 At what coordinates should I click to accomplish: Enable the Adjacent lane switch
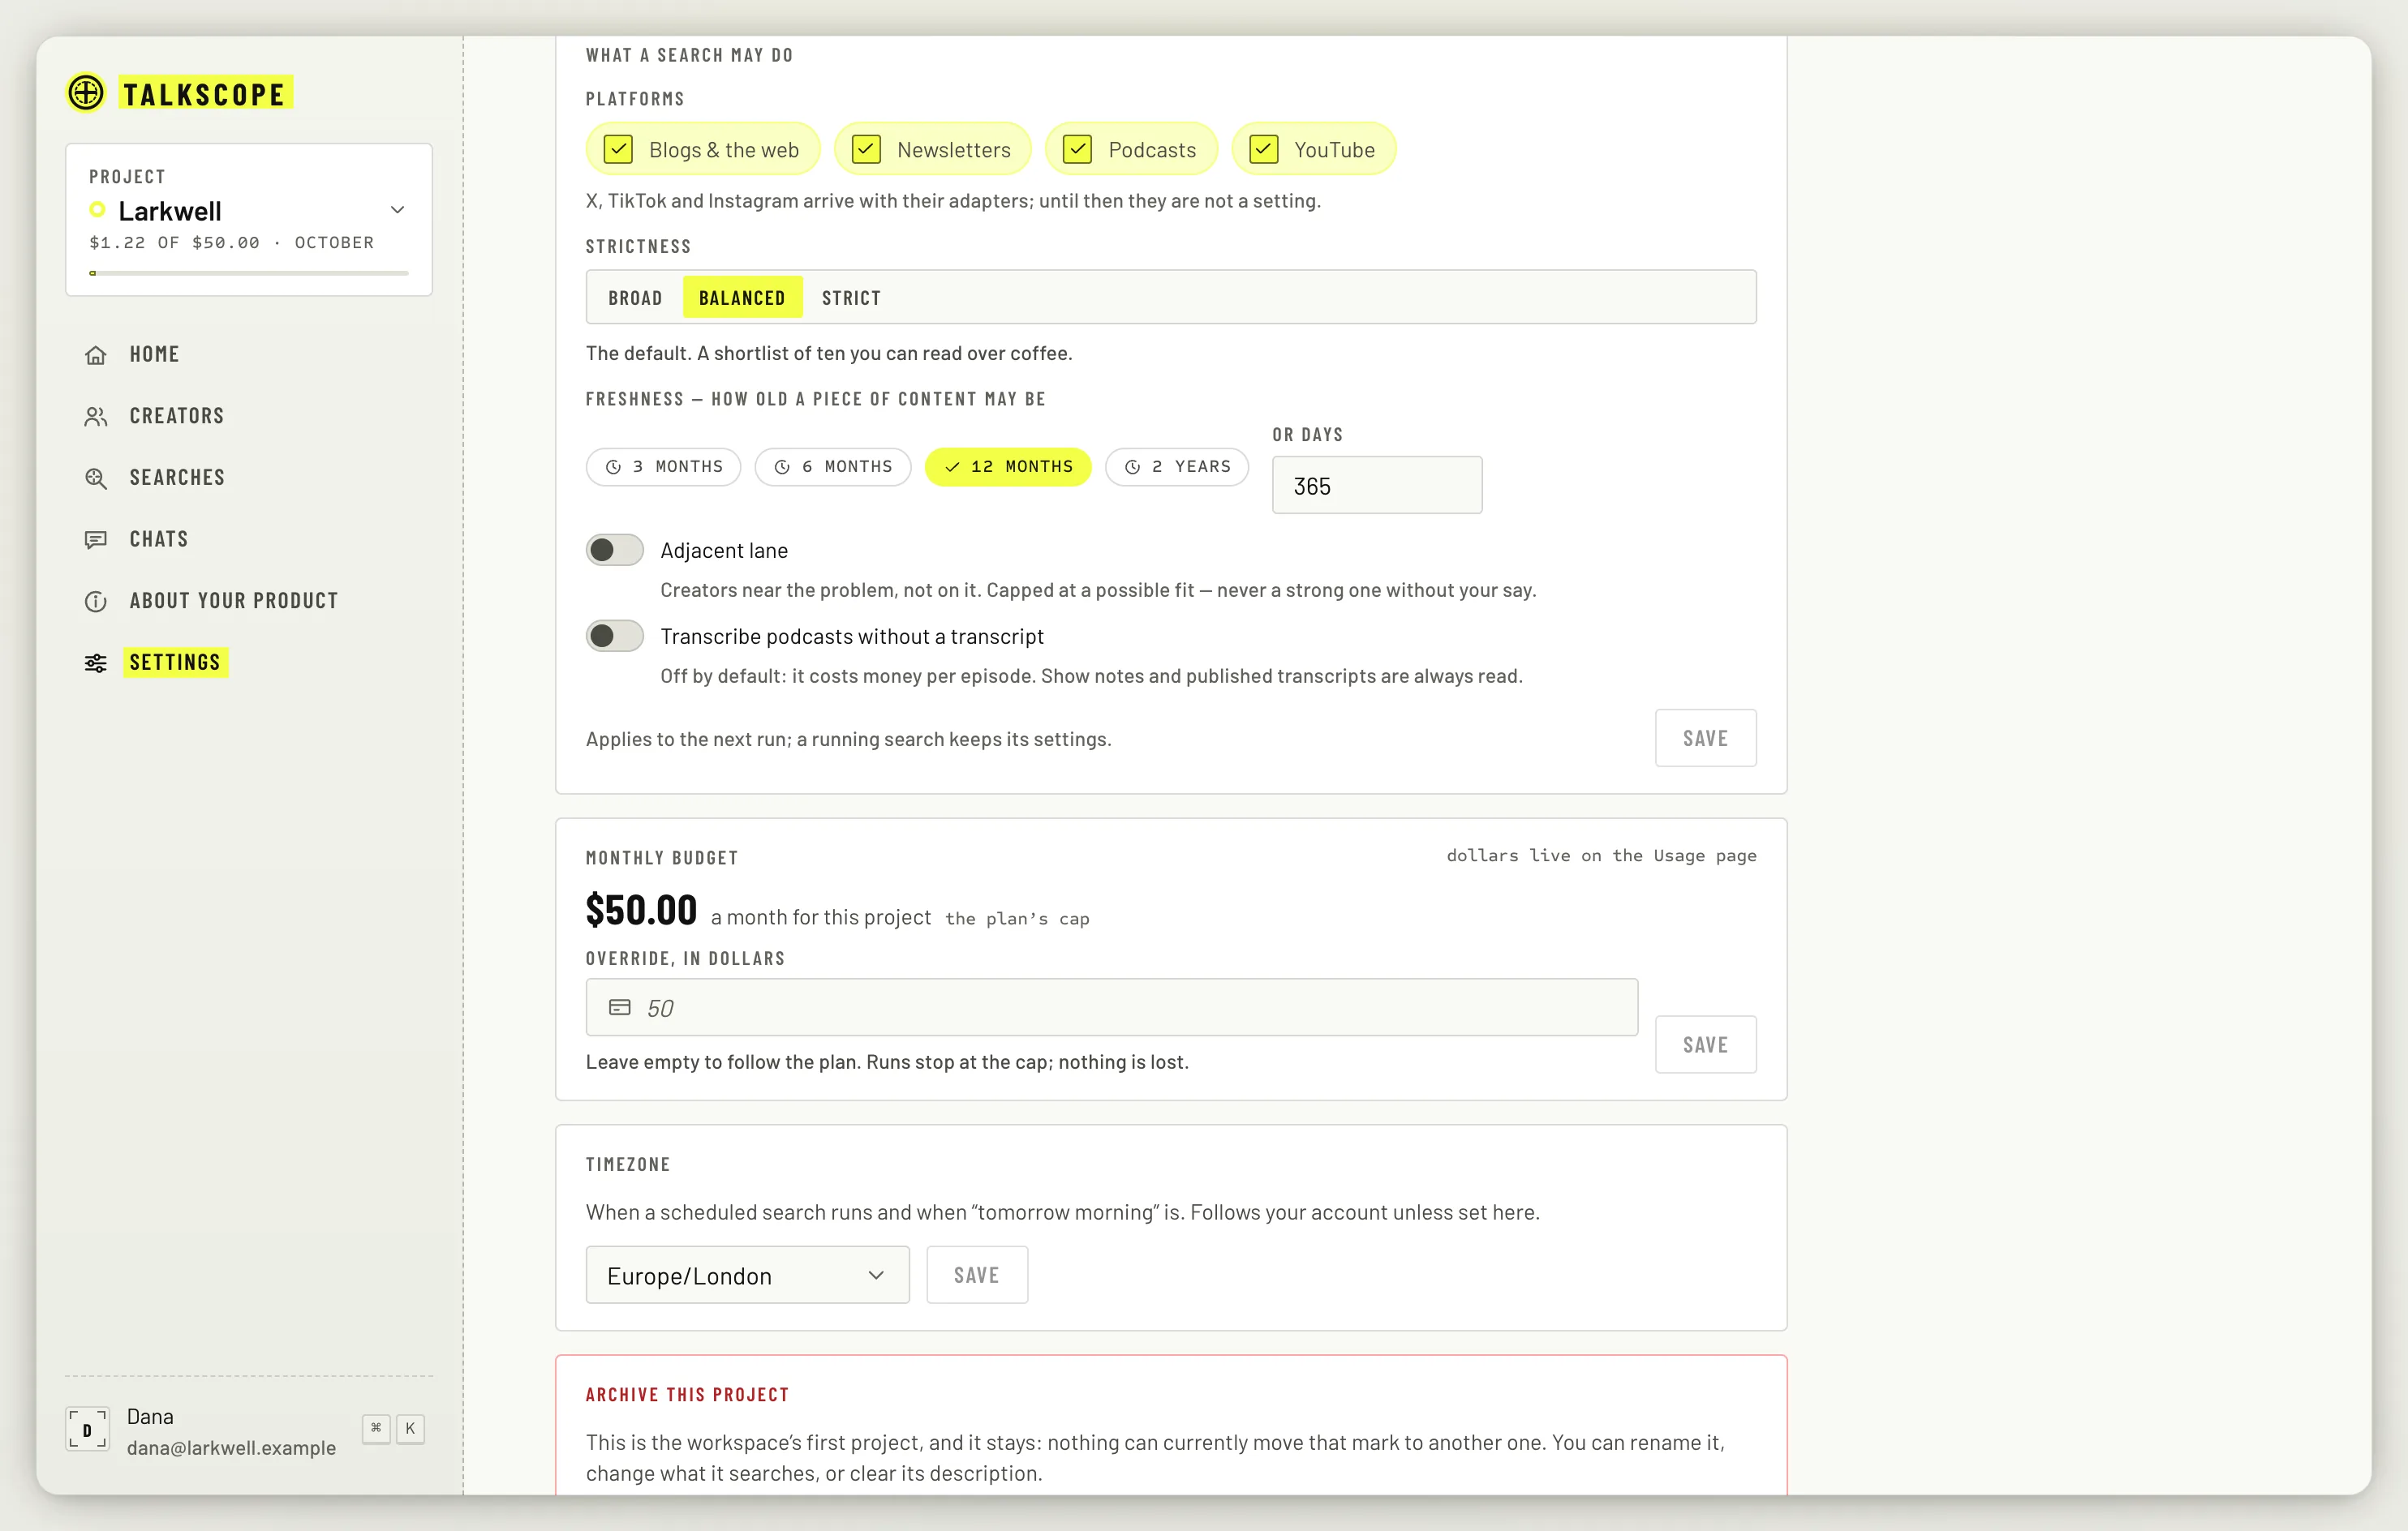pyautogui.click(x=615, y=550)
